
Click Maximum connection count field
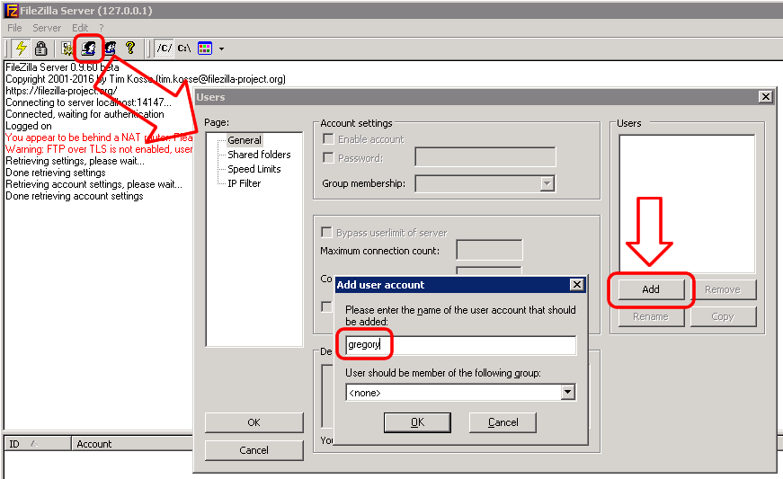coord(489,250)
